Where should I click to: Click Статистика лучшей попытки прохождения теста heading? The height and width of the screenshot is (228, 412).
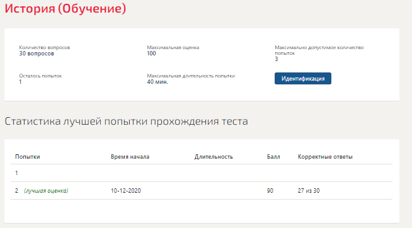[x=126, y=122]
